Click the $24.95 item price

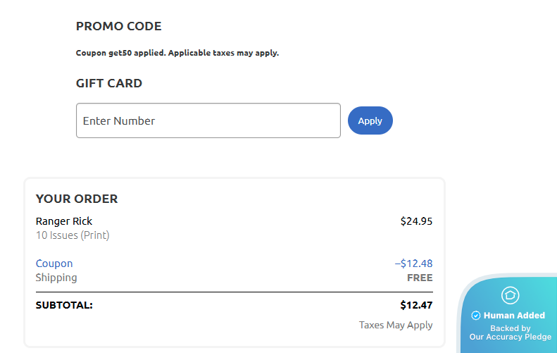pos(416,221)
